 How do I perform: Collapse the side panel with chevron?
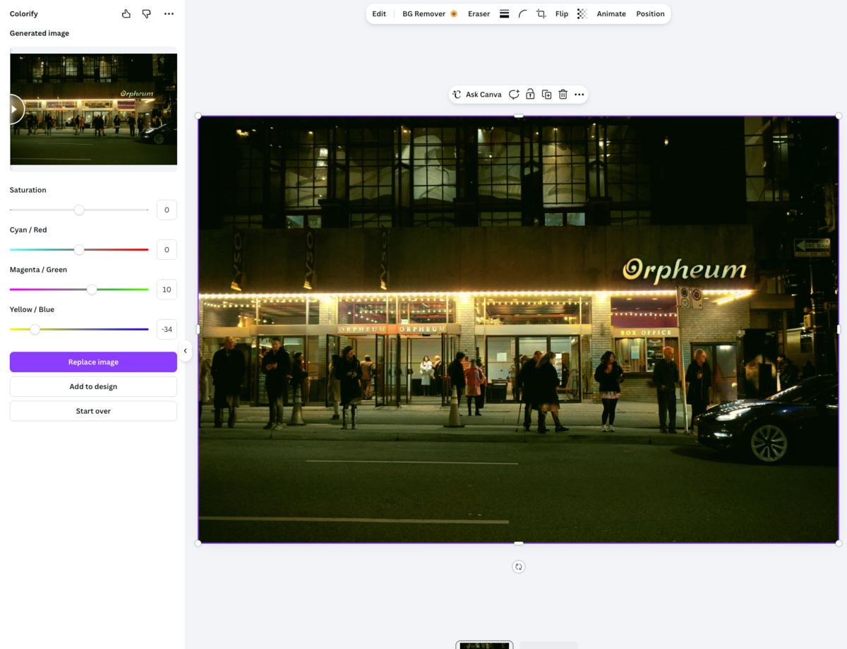(185, 350)
